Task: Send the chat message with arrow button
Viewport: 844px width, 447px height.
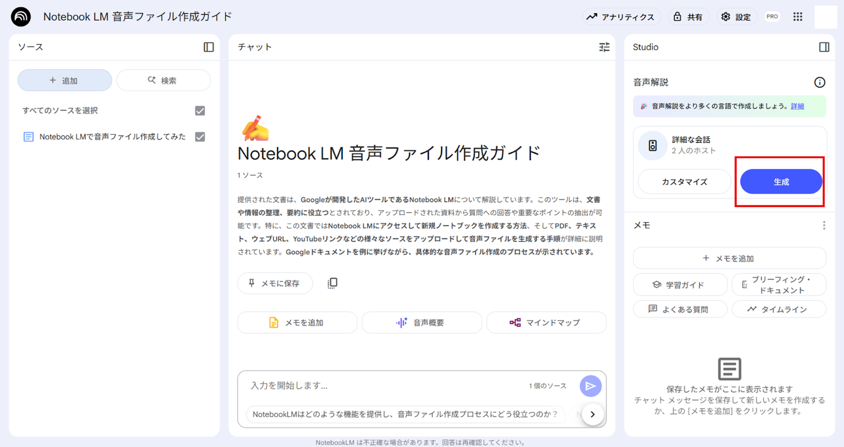Action: (591, 386)
